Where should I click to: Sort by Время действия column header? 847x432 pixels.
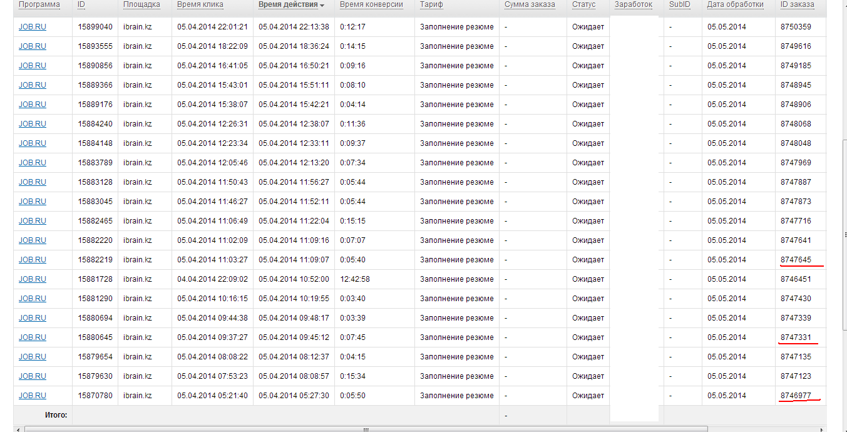[x=288, y=4]
